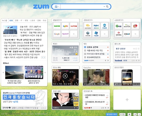Open the CJmall shopping shortcut
The width and height of the screenshot is (142, 116).
[127, 34]
